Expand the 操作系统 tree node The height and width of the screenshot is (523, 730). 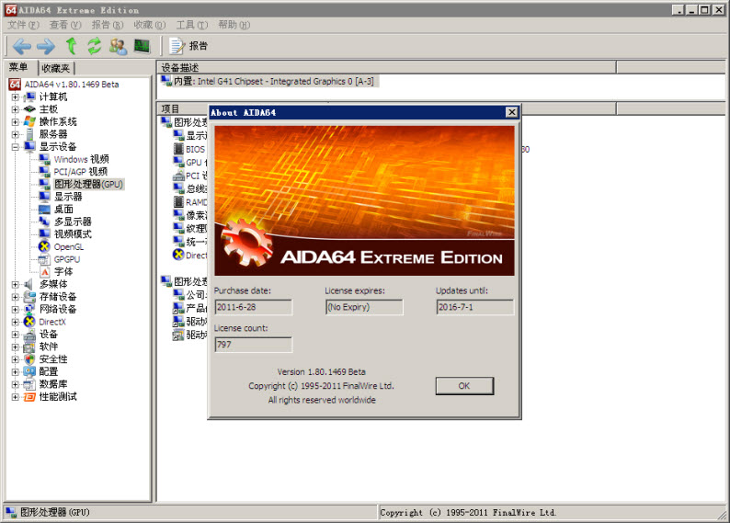(x=15, y=122)
